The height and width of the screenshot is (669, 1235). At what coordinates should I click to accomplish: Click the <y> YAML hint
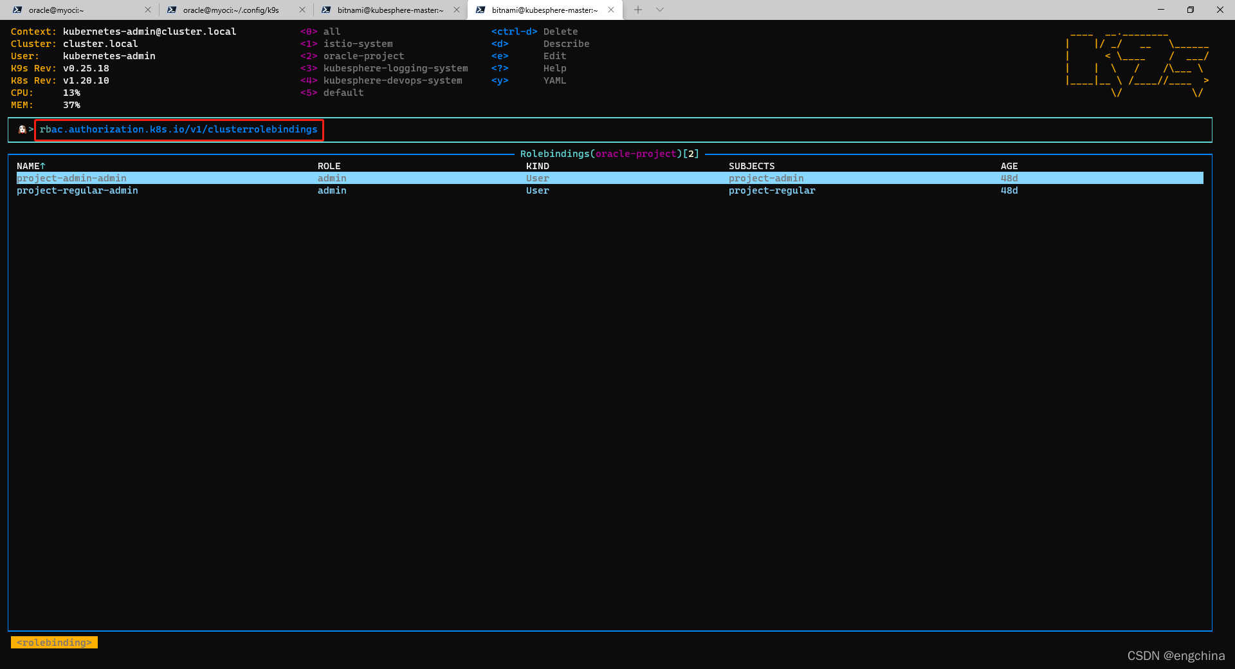[529, 80]
